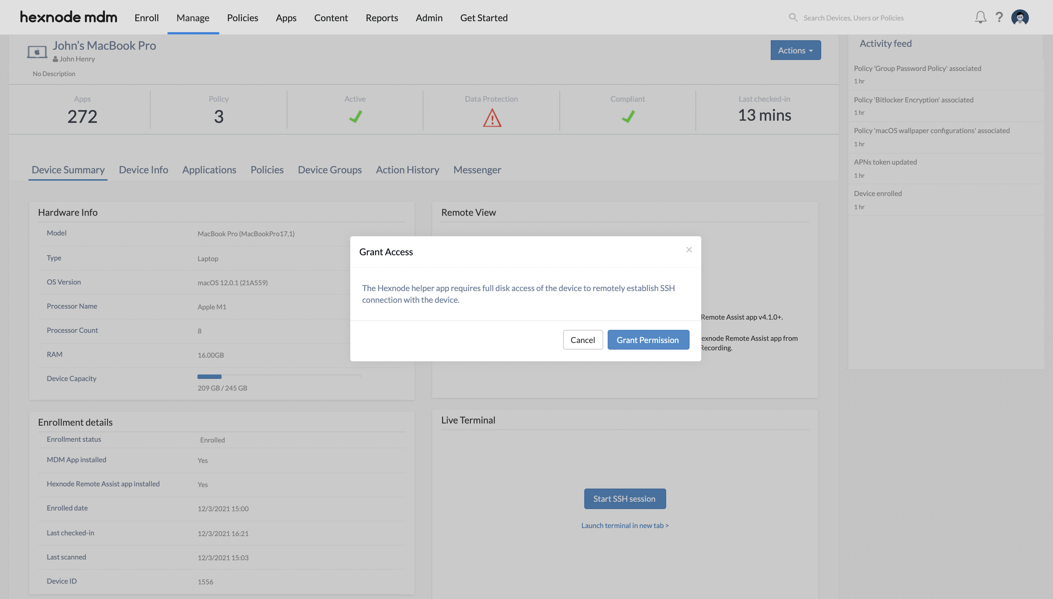Viewport: 1053px width, 599px height.
Task: Open the Enroll menu
Action: (x=146, y=18)
